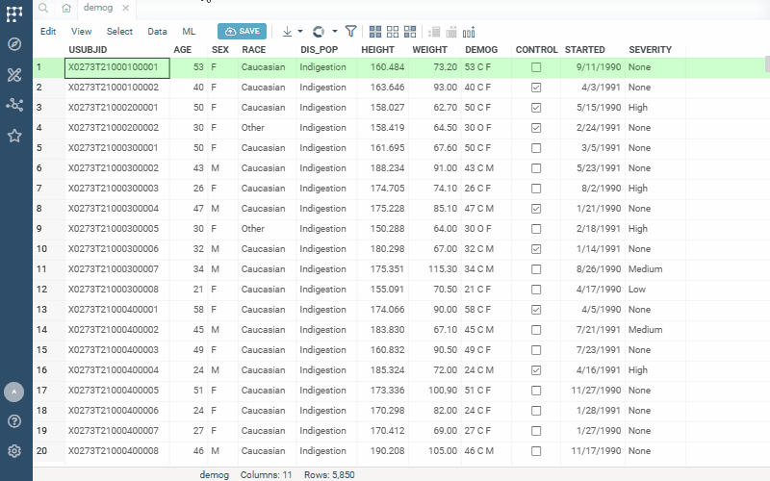770x481 pixels.
Task: Check CONTROL box for row 5
Action: pyautogui.click(x=536, y=148)
